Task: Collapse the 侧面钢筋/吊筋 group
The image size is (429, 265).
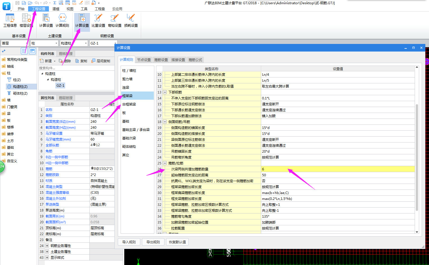Action: pos(165,122)
